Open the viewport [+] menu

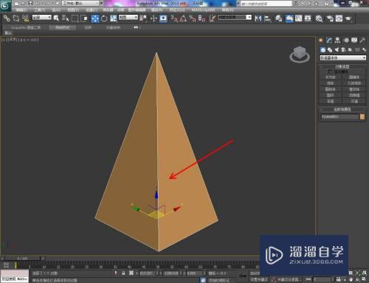click(x=4, y=40)
